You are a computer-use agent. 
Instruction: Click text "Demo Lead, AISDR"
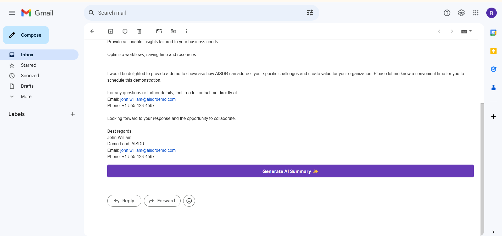click(126, 144)
